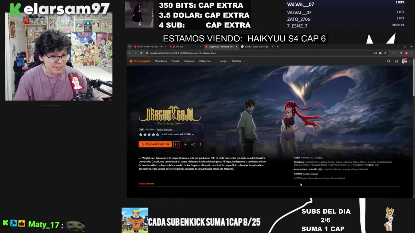Open the Juegos menu item
Viewport: 415px width, 233px height.
coord(224,61)
